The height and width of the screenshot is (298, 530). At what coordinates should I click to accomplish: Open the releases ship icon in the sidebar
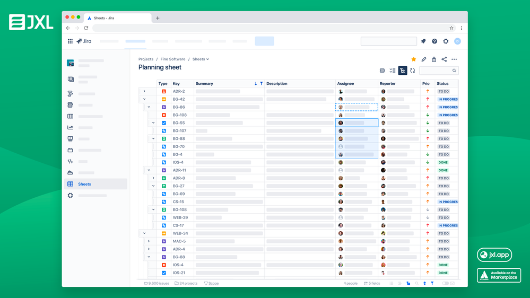click(71, 173)
